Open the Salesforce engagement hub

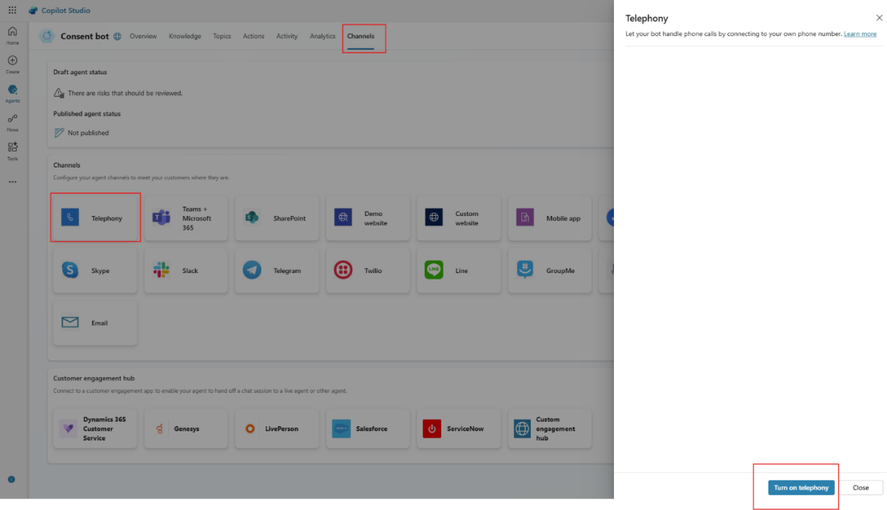tap(368, 428)
